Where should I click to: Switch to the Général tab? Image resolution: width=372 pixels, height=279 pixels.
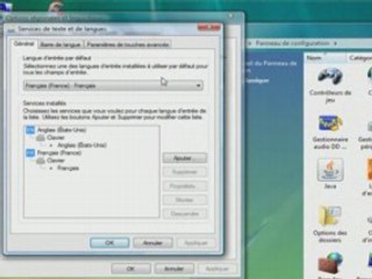[24, 44]
